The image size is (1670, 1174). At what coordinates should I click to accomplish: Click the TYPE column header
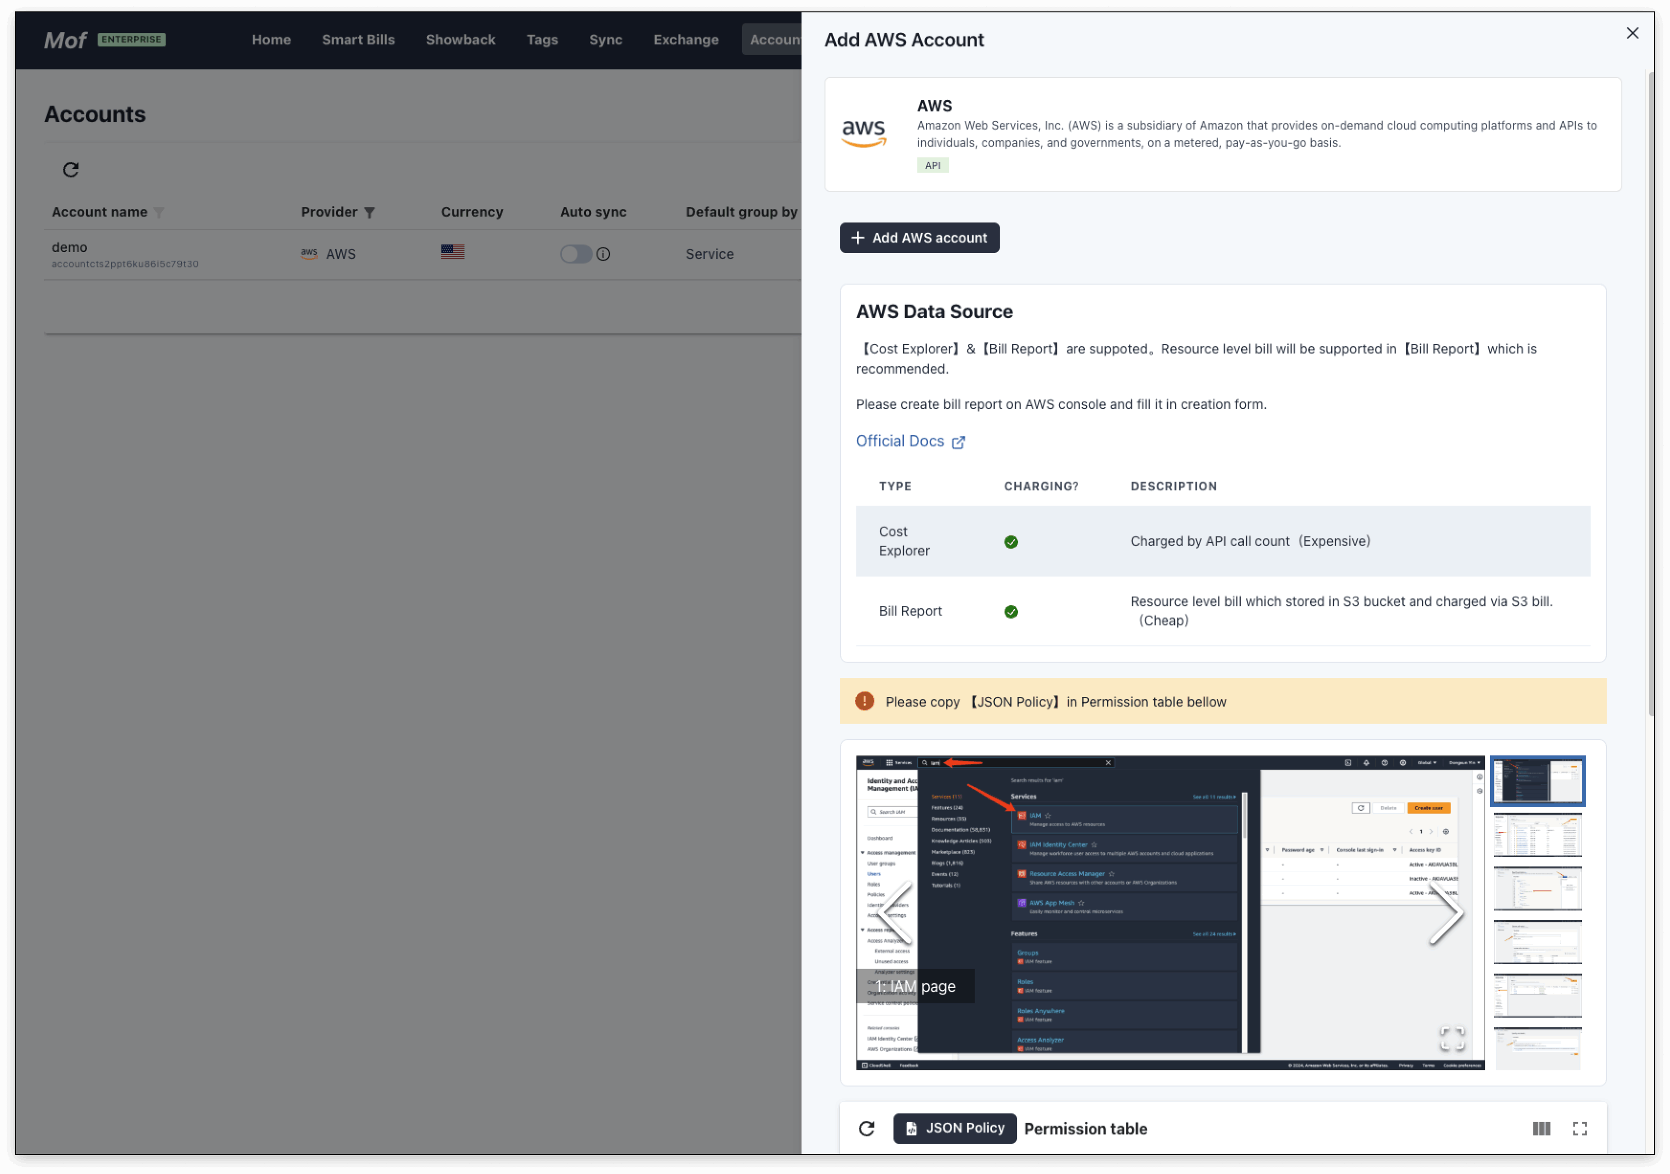click(895, 486)
